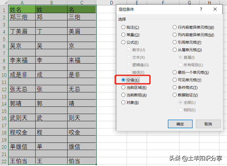Click the selection fill handle corner
This screenshot has width=227, height=166.
(x=96, y=164)
